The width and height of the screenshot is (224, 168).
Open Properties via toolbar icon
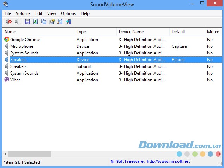click(x=52, y=22)
